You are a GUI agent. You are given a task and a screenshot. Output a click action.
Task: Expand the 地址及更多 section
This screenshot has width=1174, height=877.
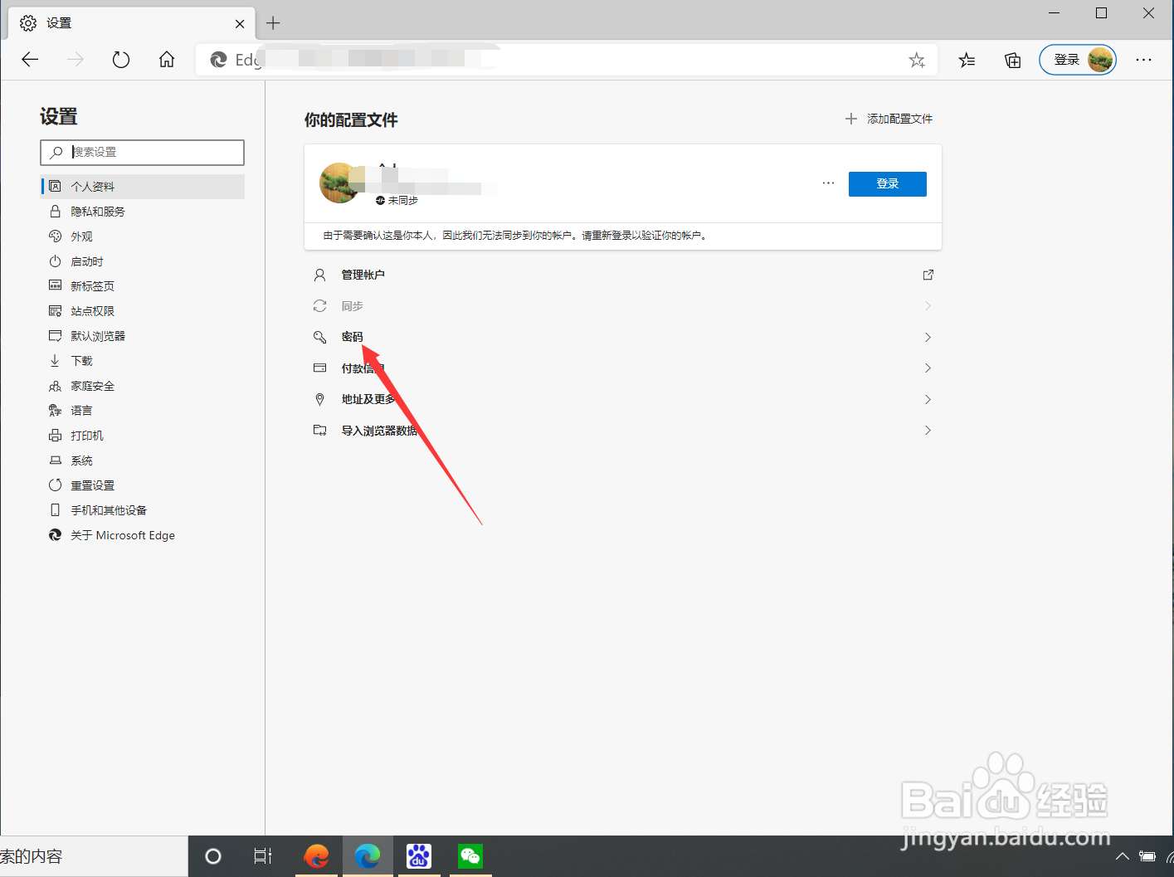[927, 399]
